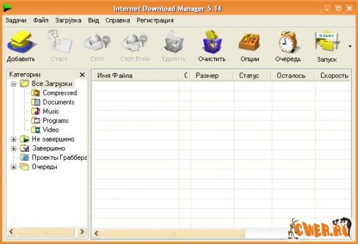Click the Compressed category folder icon
The height and width of the screenshot is (244, 358).
[x=36, y=93]
